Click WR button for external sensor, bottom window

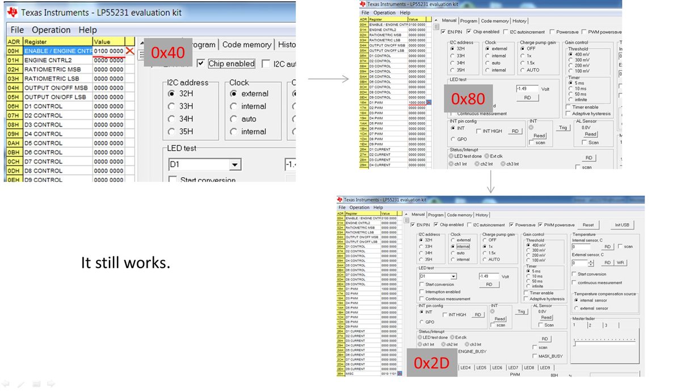[x=620, y=262]
